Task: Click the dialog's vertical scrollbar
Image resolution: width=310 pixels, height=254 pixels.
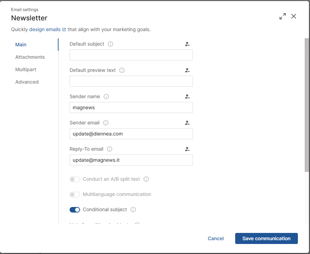Action: click(307, 104)
